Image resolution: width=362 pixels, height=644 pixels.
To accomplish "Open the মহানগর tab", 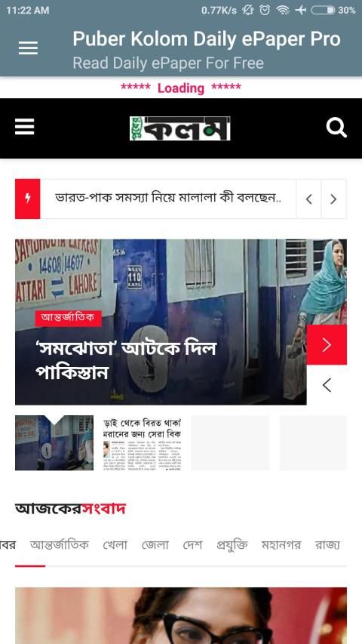I will pyautogui.click(x=281, y=545).
